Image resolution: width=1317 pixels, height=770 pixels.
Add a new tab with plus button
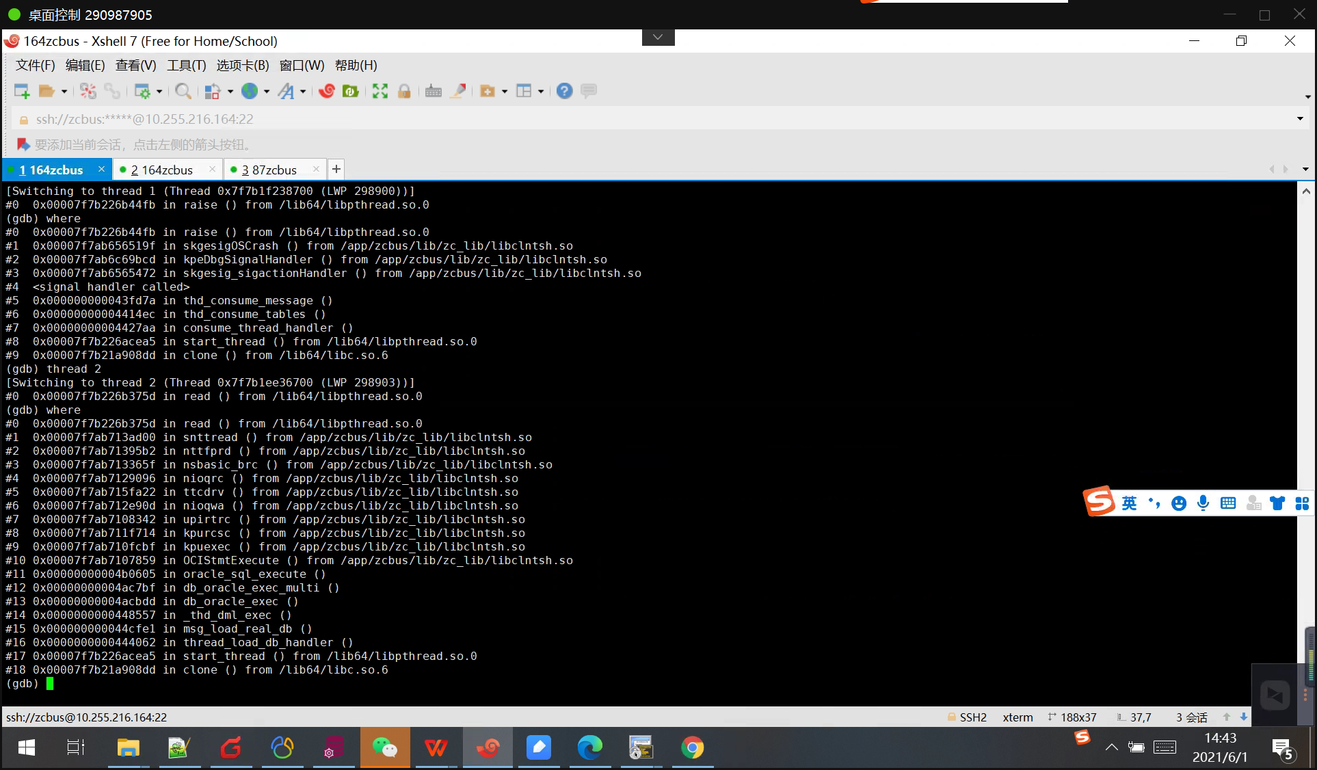[336, 169]
